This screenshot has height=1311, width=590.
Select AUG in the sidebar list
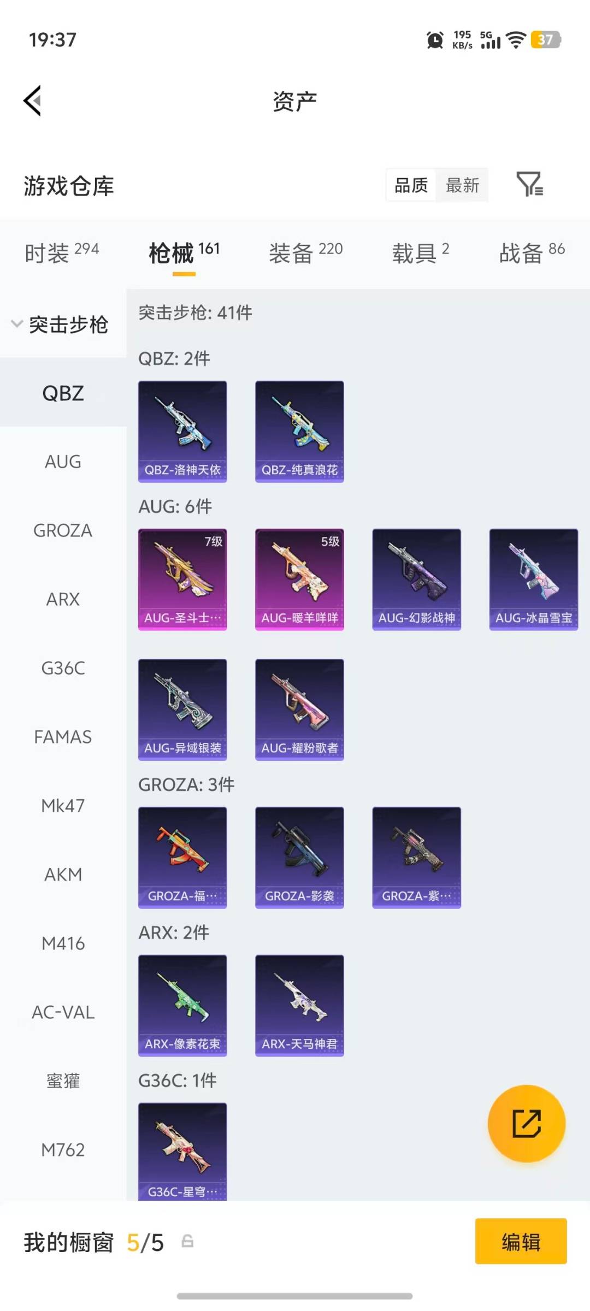(63, 462)
